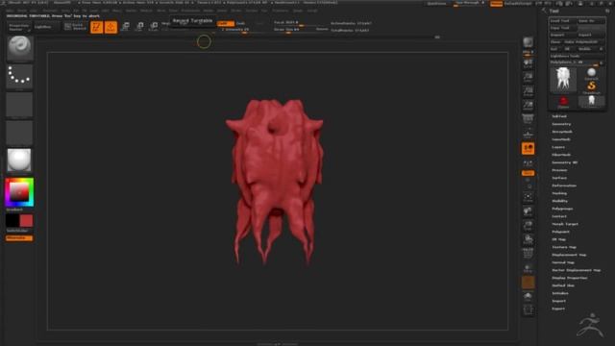Open the current brush thumbnail picker
This screenshot has height=346, width=615.
click(x=19, y=48)
